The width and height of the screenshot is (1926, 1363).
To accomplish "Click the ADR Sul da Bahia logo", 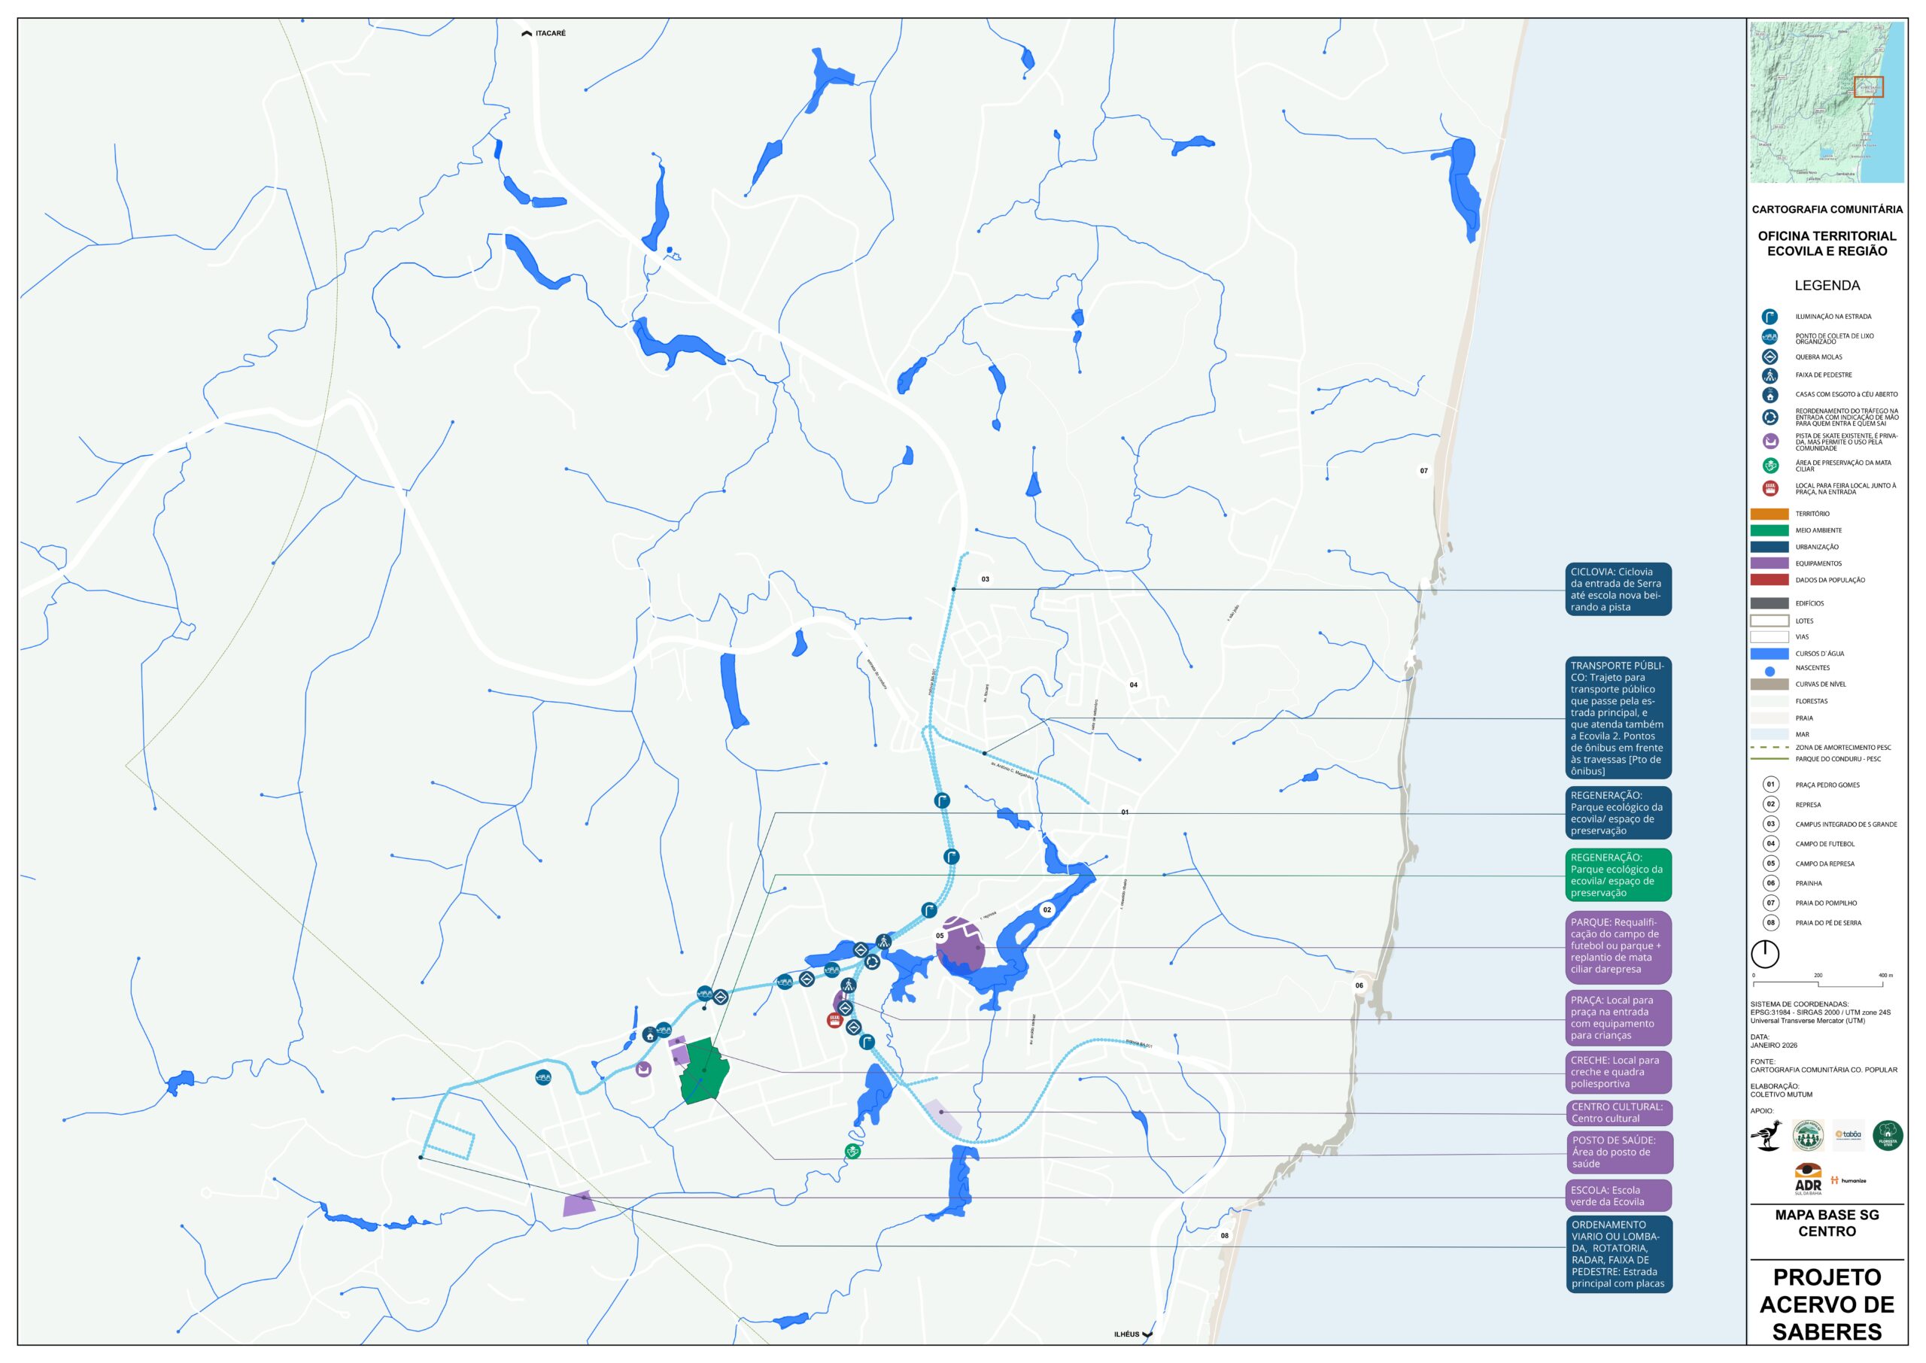I will (x=1808, y=1179).
